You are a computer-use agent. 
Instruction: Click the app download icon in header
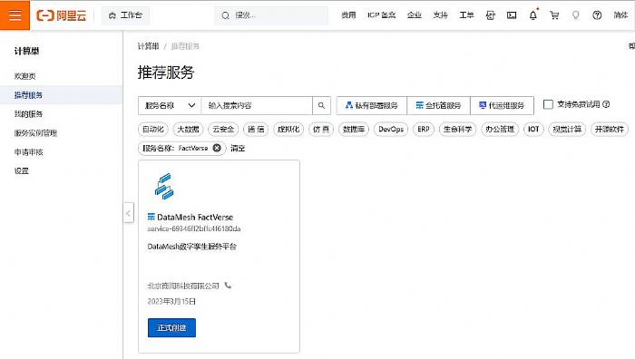click(491, 15)
